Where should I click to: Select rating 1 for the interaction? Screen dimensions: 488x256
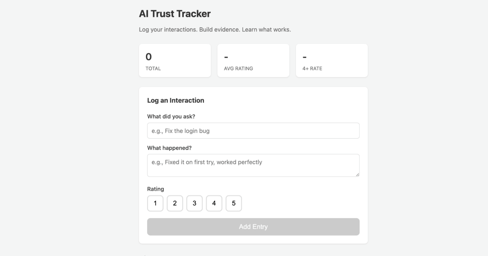tap(155, 203)
